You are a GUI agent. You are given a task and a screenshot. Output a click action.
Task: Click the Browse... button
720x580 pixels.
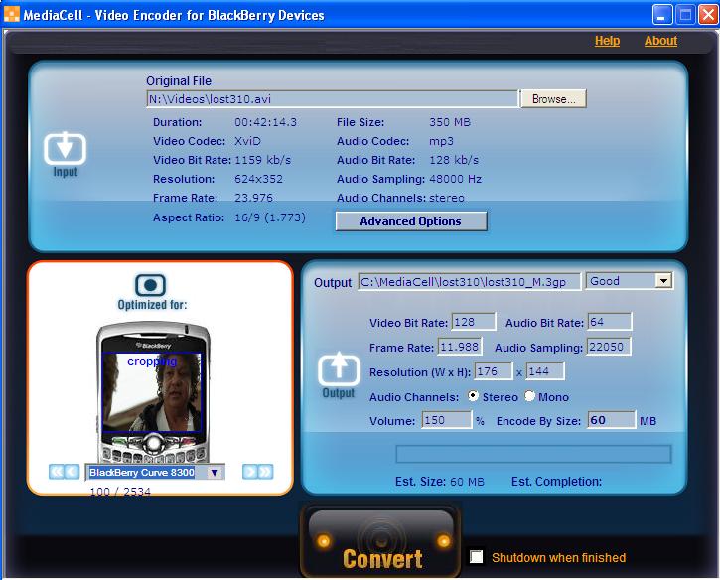pos(553,98)
